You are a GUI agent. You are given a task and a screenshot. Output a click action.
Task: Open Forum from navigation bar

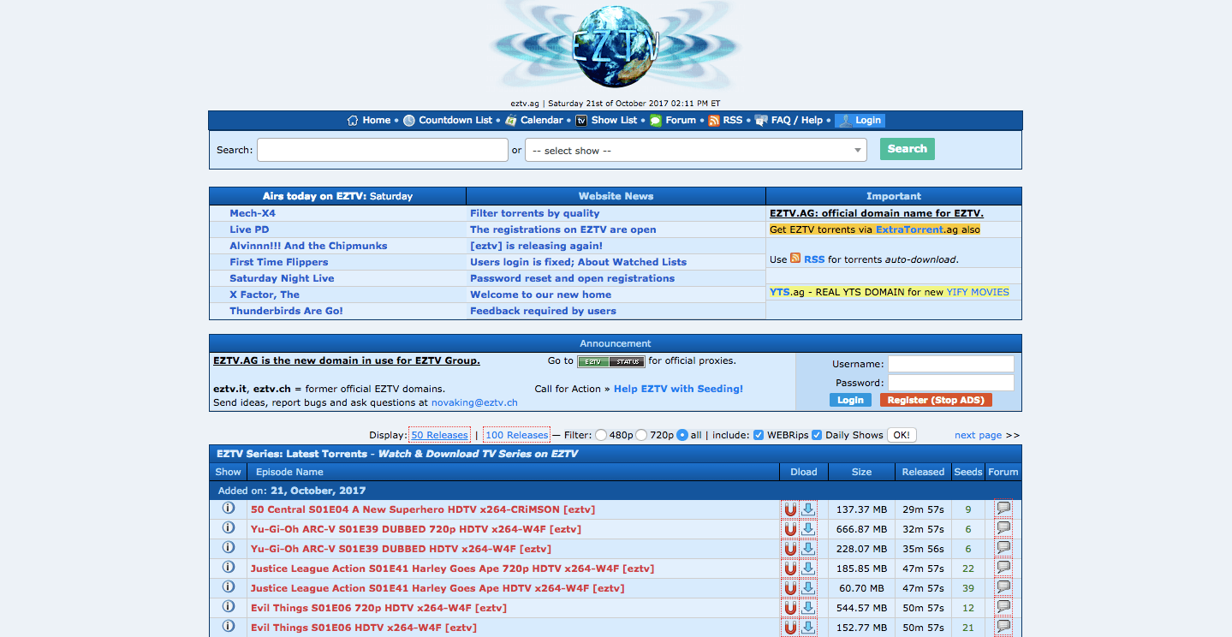(x=673, y=121)
